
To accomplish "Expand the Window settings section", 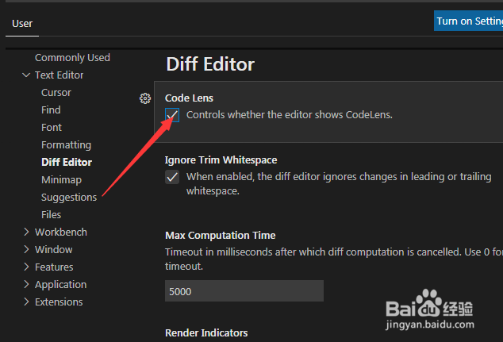I will click(26, 249).
